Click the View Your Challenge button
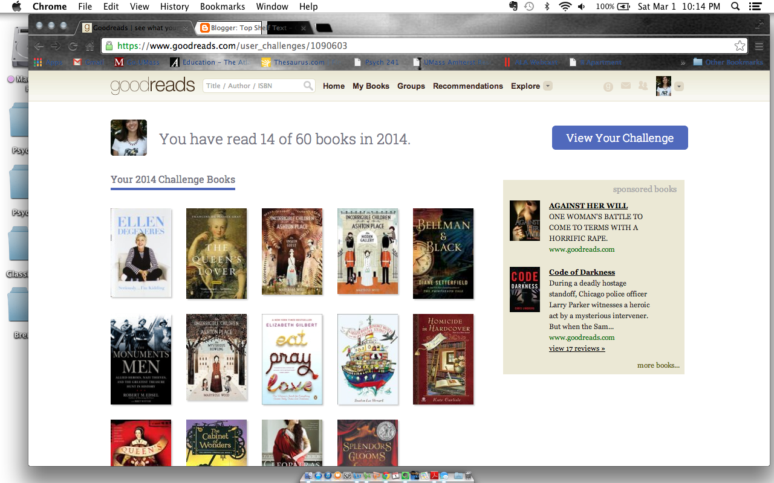The image size is (774, 483). click(619, 138)
